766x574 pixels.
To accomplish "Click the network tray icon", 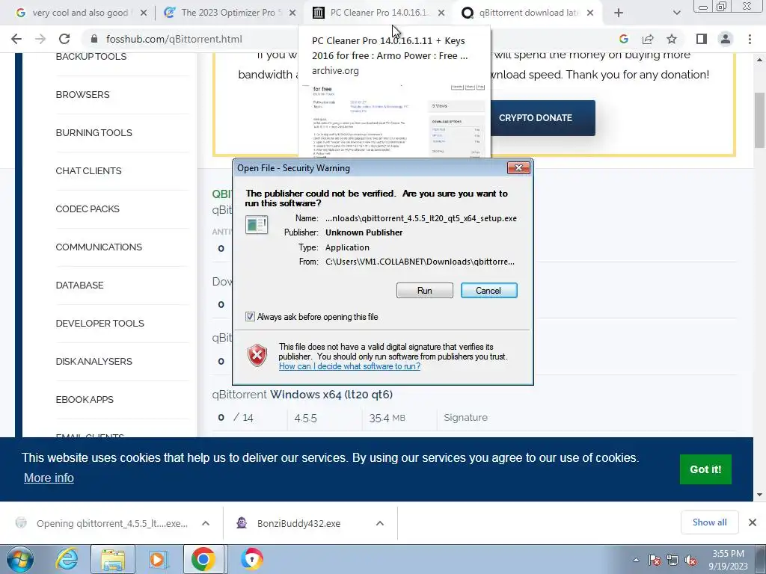I will 672,561.
